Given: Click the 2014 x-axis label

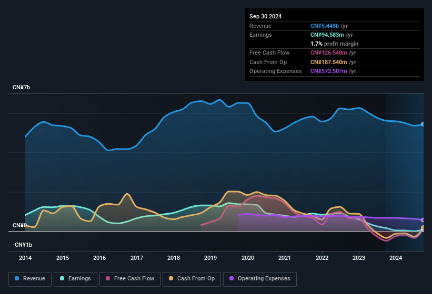Looking at the screenshot, I should pyautogui.click(x=25, y=258).
